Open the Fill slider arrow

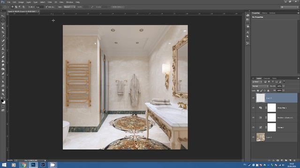(284, 91)
